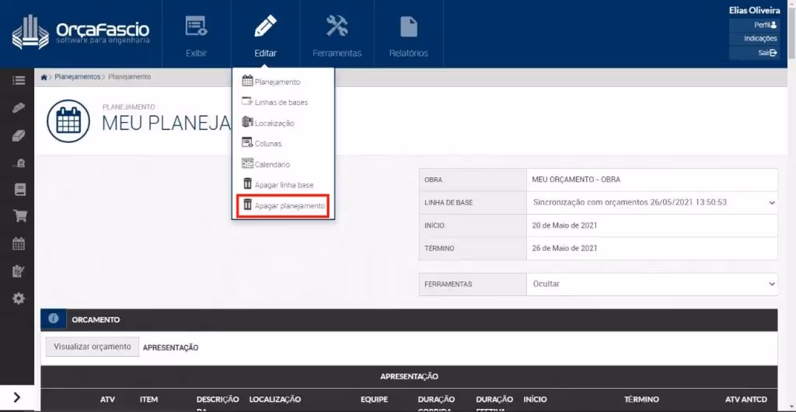Click the 20 de Maio de 2021 date
Viewport: 796px width, 412px height.
click(564, 225)
